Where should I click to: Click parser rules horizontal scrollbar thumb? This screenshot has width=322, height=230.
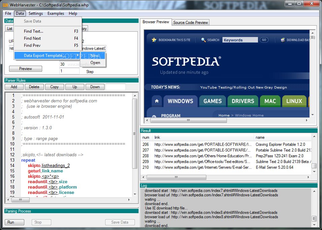point(21,200)
